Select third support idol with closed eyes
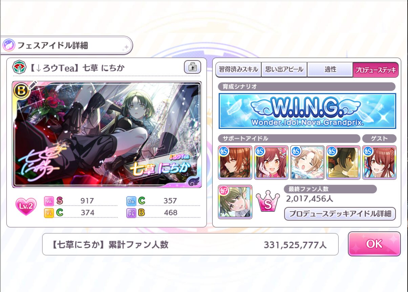 [307, 162]
